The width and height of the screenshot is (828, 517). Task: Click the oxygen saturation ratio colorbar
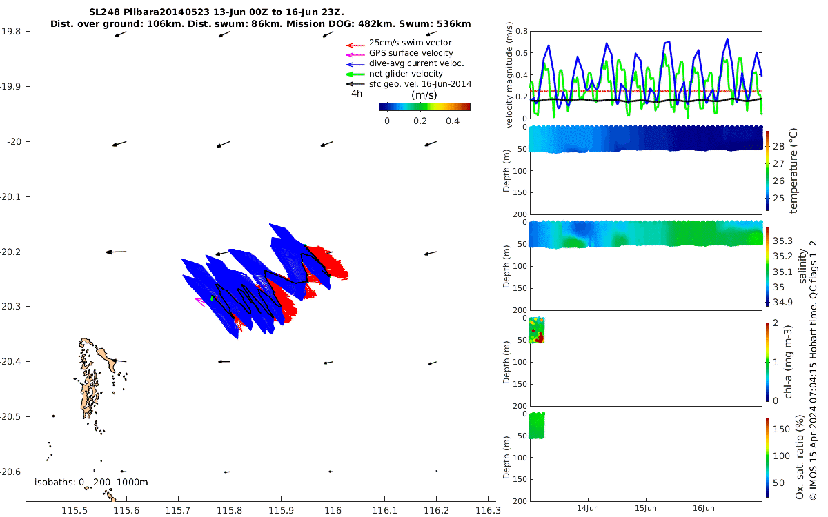click(x=768, y=458)
